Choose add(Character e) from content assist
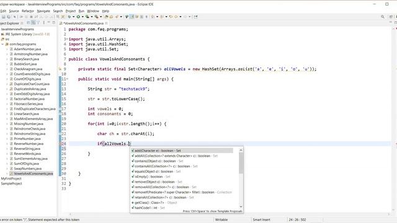The height and width of the screenshot is (223, 397). tap(182, 151)
